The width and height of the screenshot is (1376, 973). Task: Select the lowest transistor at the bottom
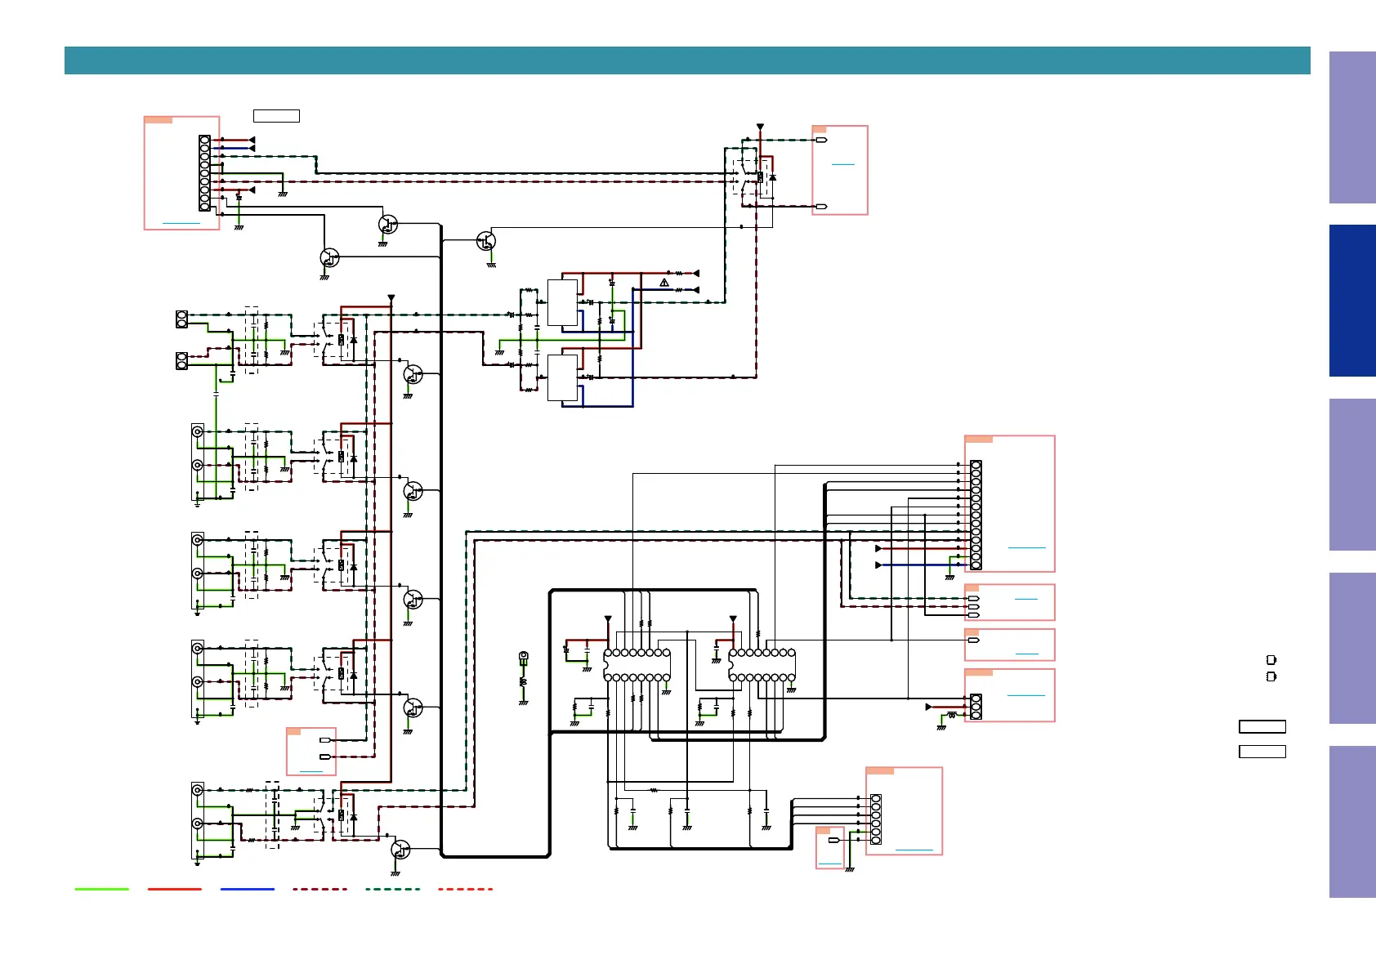click(x=401, y=850)
